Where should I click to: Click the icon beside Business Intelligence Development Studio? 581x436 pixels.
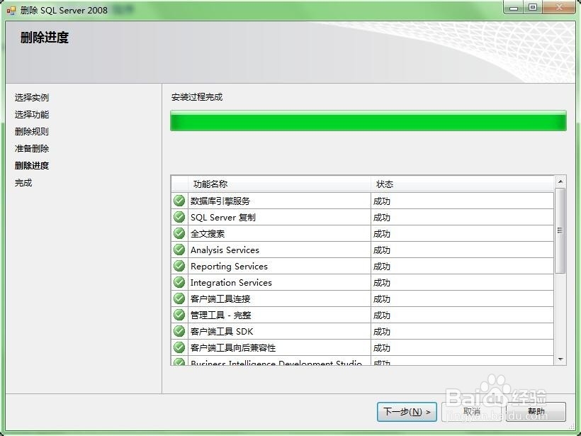pyautogui.click(x=179, y=362)
